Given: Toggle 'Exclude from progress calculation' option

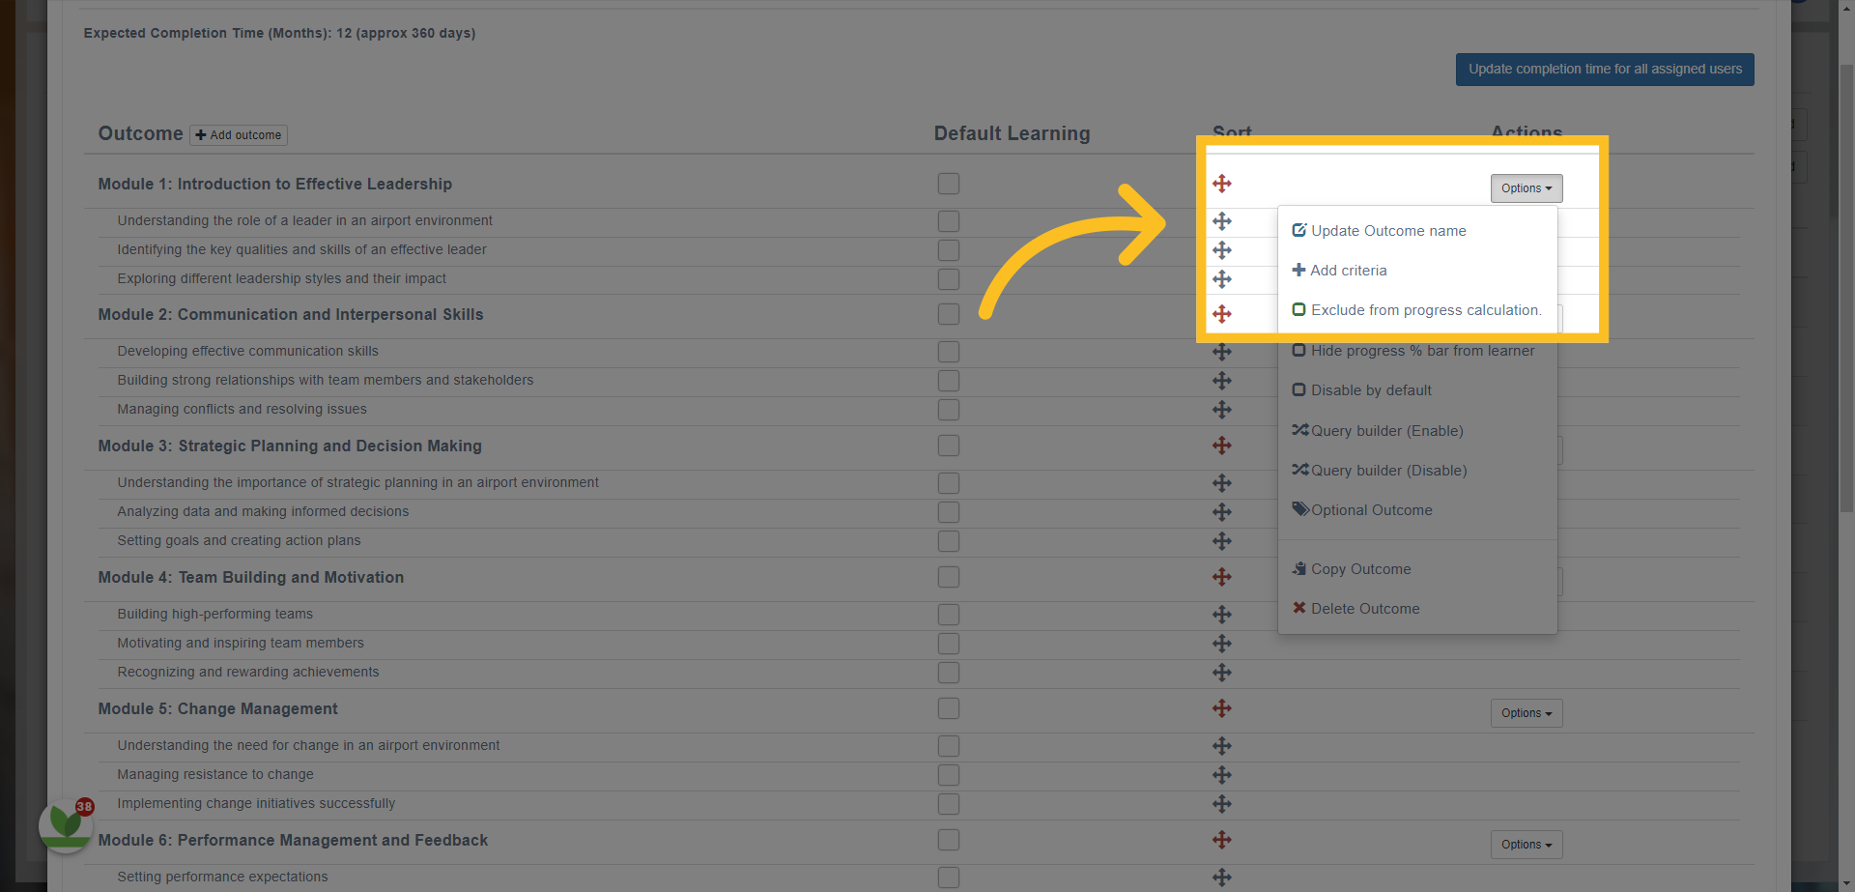Looking at the screenshot, I should click(x=1416, y=310).
